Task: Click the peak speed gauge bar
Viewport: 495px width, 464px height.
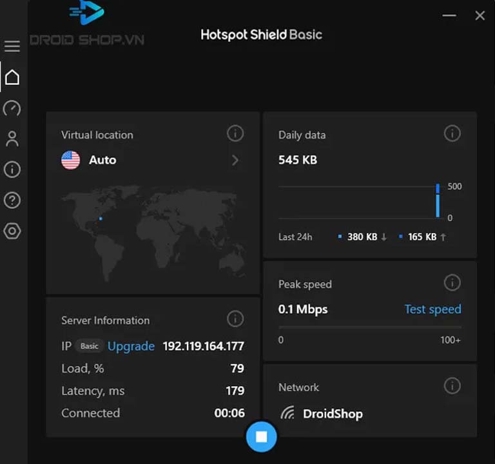Action: pos(370,327)
